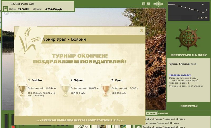Click 'Турниры на базе: не объявлены' line
Image resolution: width=211 pixels, height=128 pixels.
186,86
